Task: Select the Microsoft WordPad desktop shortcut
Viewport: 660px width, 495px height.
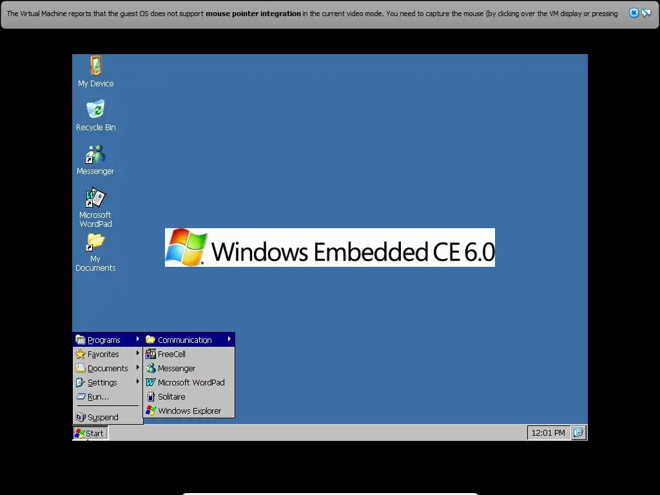Action: click(95, 208)
